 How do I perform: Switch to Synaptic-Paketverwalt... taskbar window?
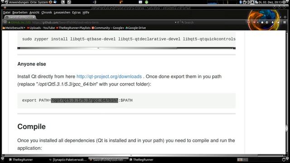(x=68, y=160)
